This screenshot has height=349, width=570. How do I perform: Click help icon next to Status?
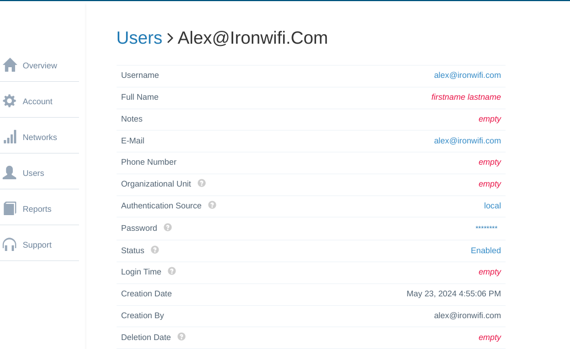155,250
